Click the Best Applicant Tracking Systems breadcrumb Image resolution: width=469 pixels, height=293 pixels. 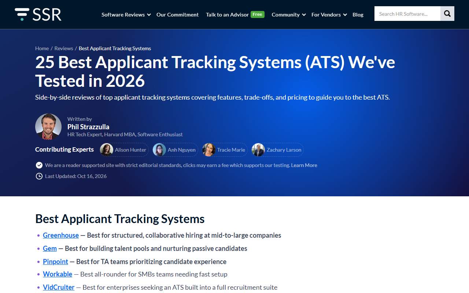click(115, 48)
